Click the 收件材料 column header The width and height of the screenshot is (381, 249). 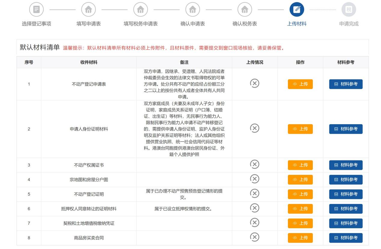pos(89,62)
